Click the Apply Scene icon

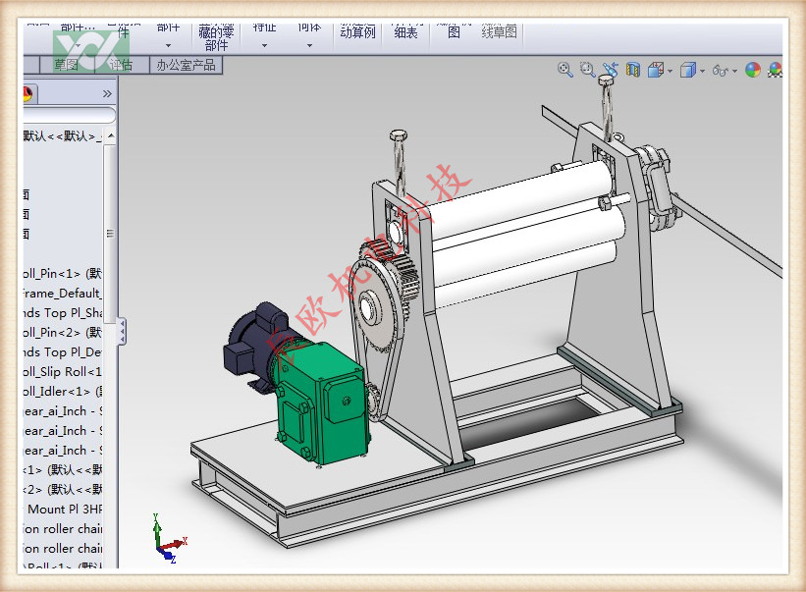(776, 70)
